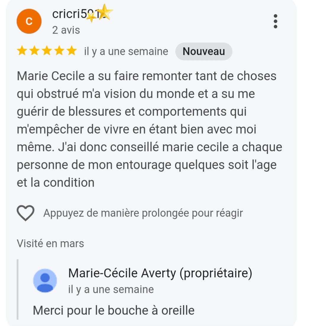The image size is (311, 326).
Task: Click the large gold star sticker by username
Action: 105,13
